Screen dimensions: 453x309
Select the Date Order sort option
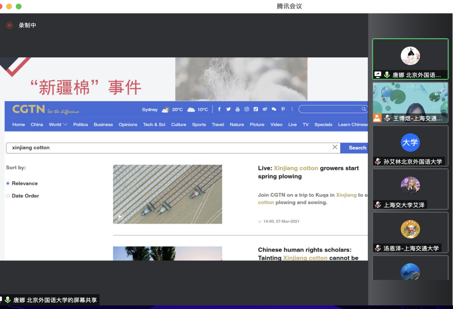[x=8, y=196]
